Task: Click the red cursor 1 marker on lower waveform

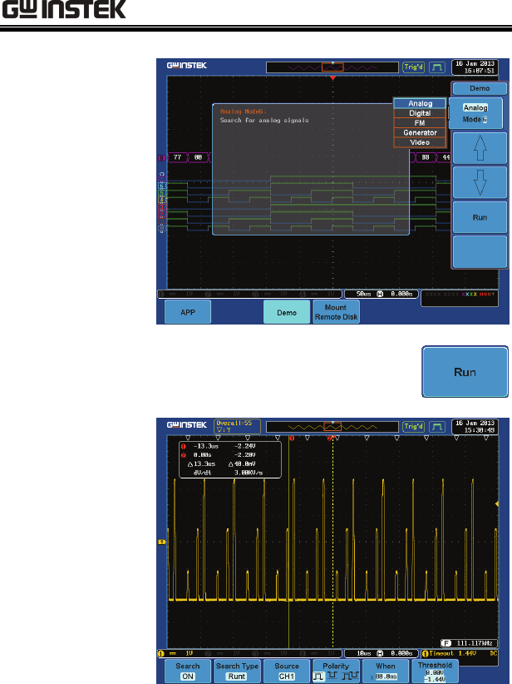Action: (292, 438)
